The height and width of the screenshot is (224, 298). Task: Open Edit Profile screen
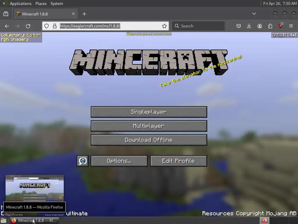(x=179, y=161)
